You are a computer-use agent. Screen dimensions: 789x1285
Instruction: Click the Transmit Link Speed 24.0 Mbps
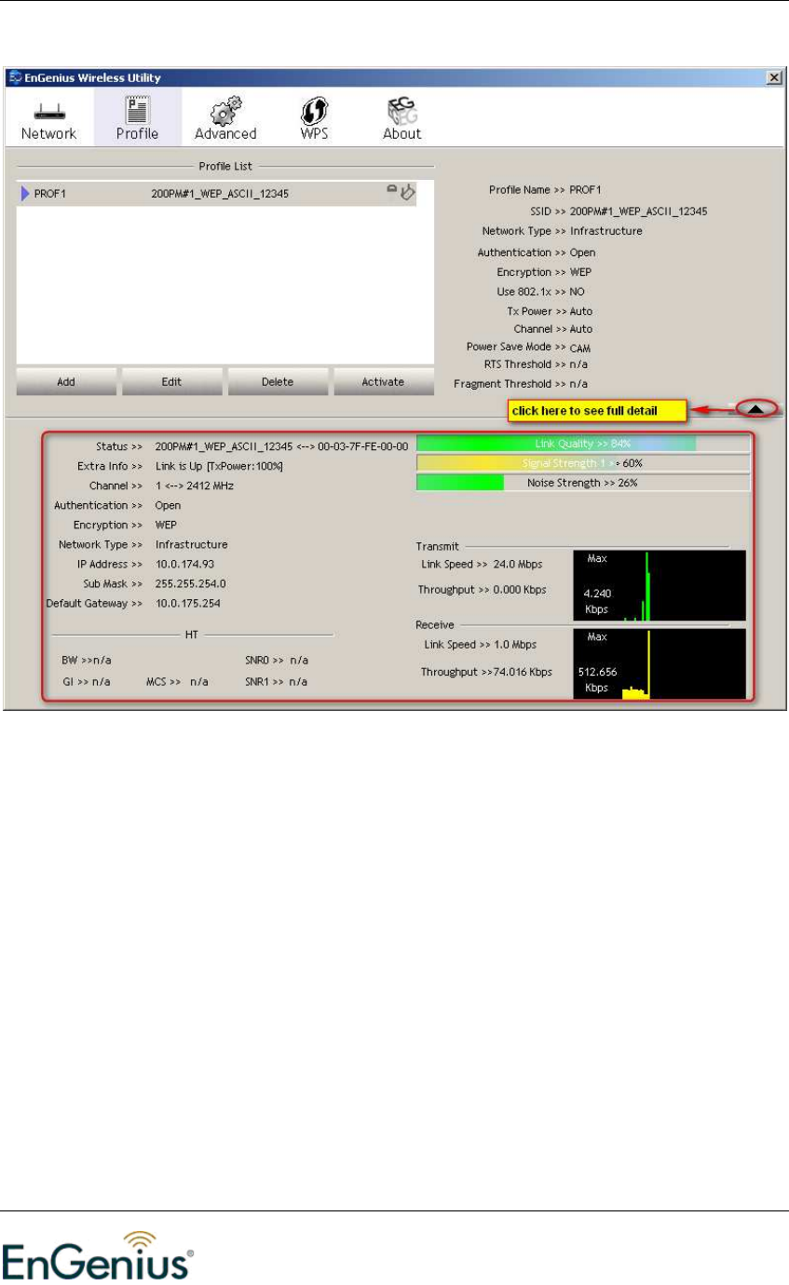tap(482, 564)
